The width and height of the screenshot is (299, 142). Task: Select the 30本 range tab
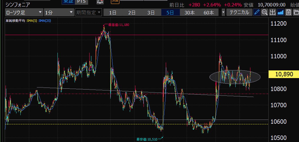pos(190,12)
